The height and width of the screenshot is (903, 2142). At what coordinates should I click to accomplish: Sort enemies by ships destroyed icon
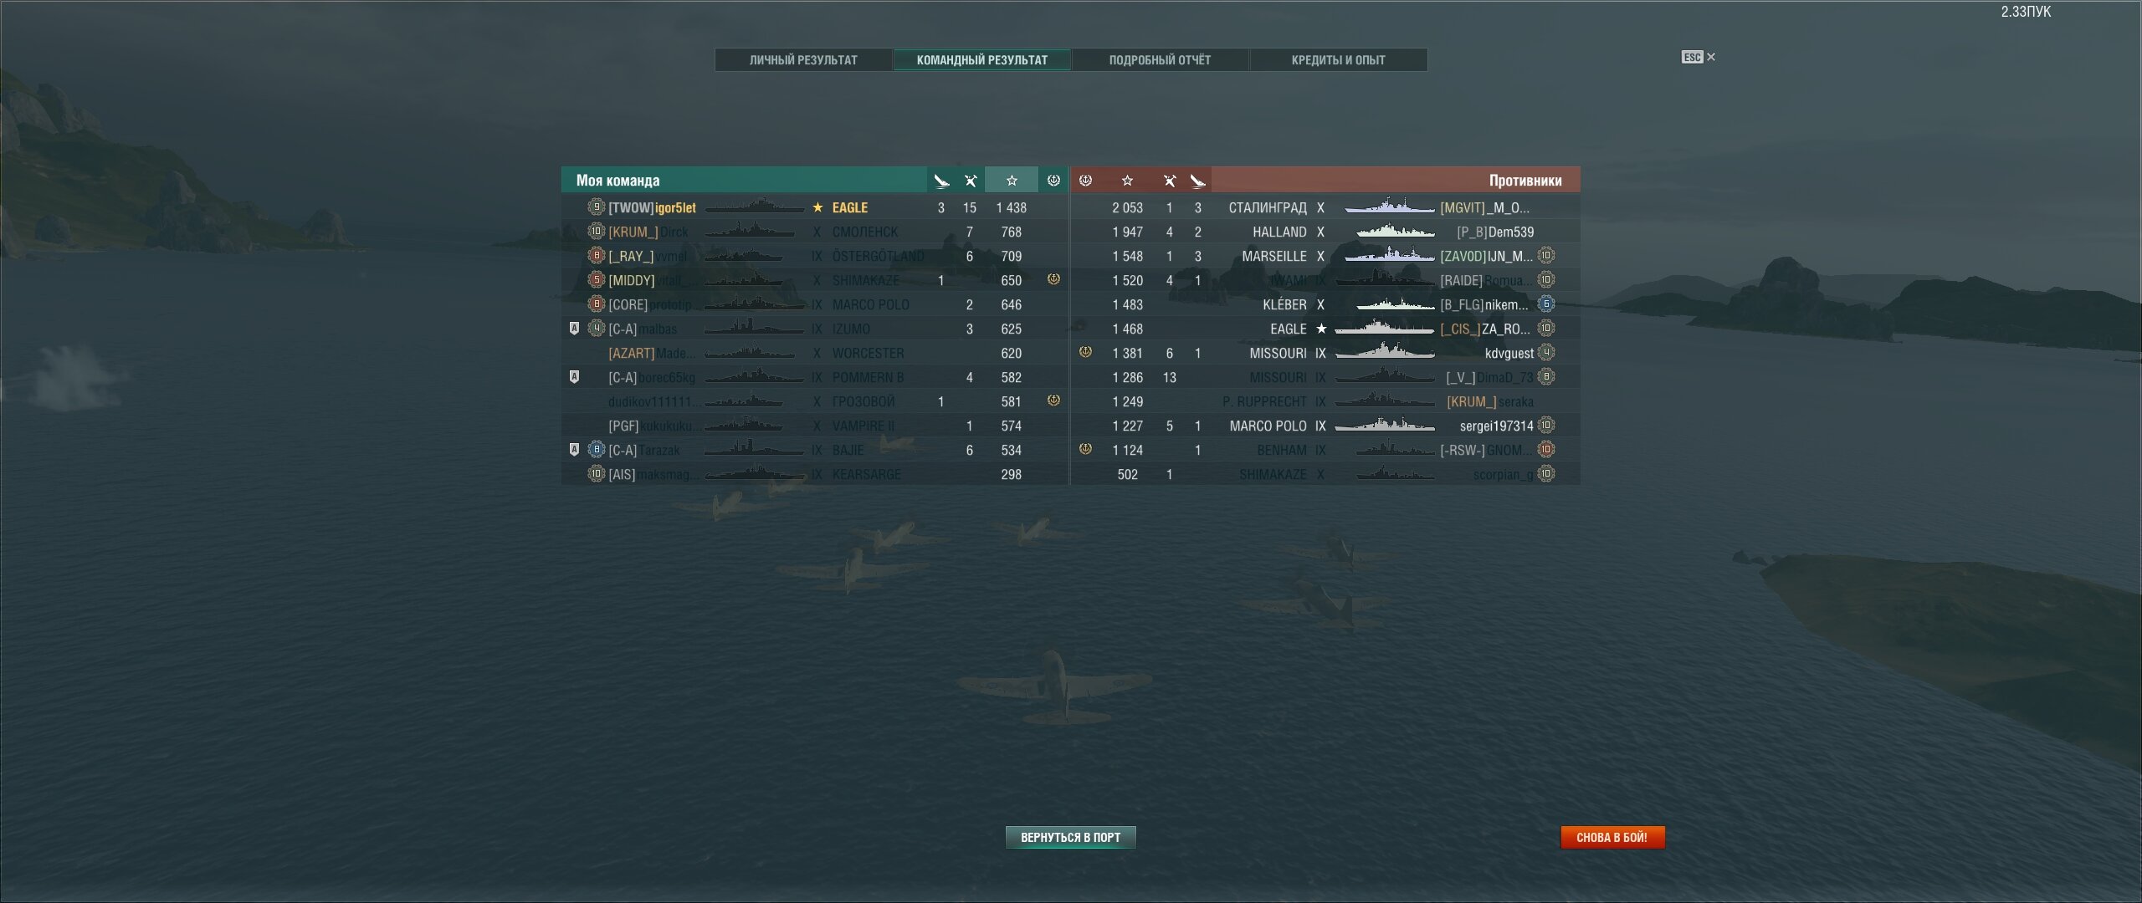tap(1197, 181)
